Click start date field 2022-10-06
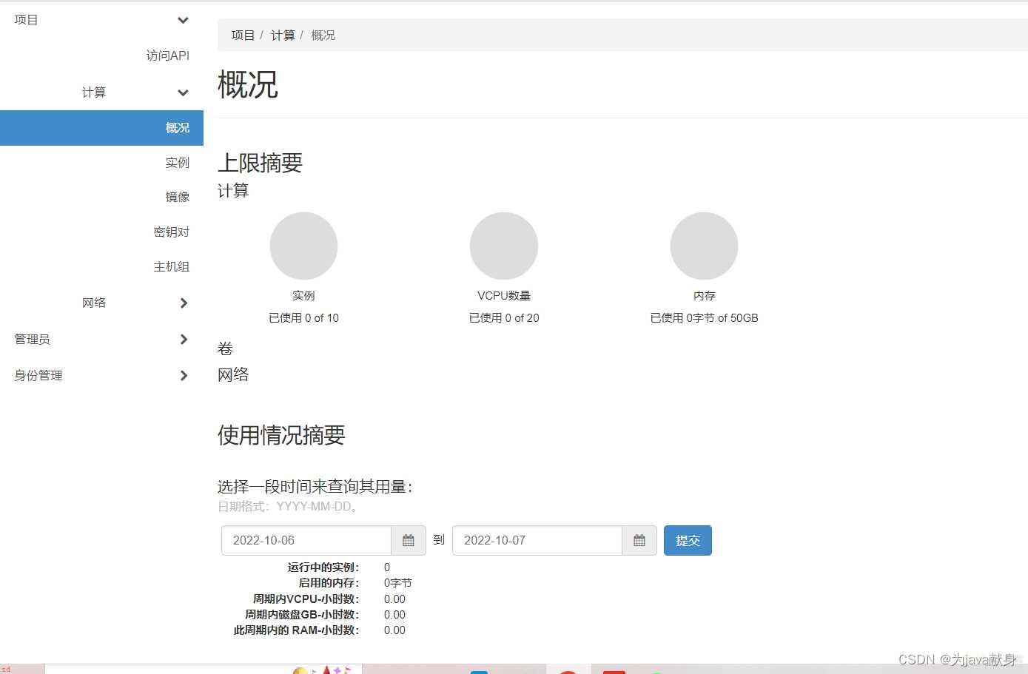Screen dimensions: 1028x674 [306, 540]
